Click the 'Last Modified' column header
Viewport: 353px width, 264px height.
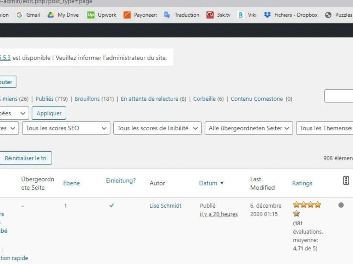(262, 183)
